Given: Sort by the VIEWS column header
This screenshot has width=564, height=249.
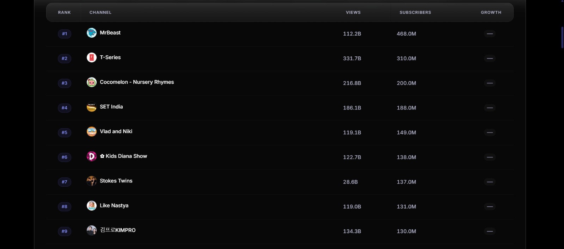Looking at the screenshot, I should point(353,12).
